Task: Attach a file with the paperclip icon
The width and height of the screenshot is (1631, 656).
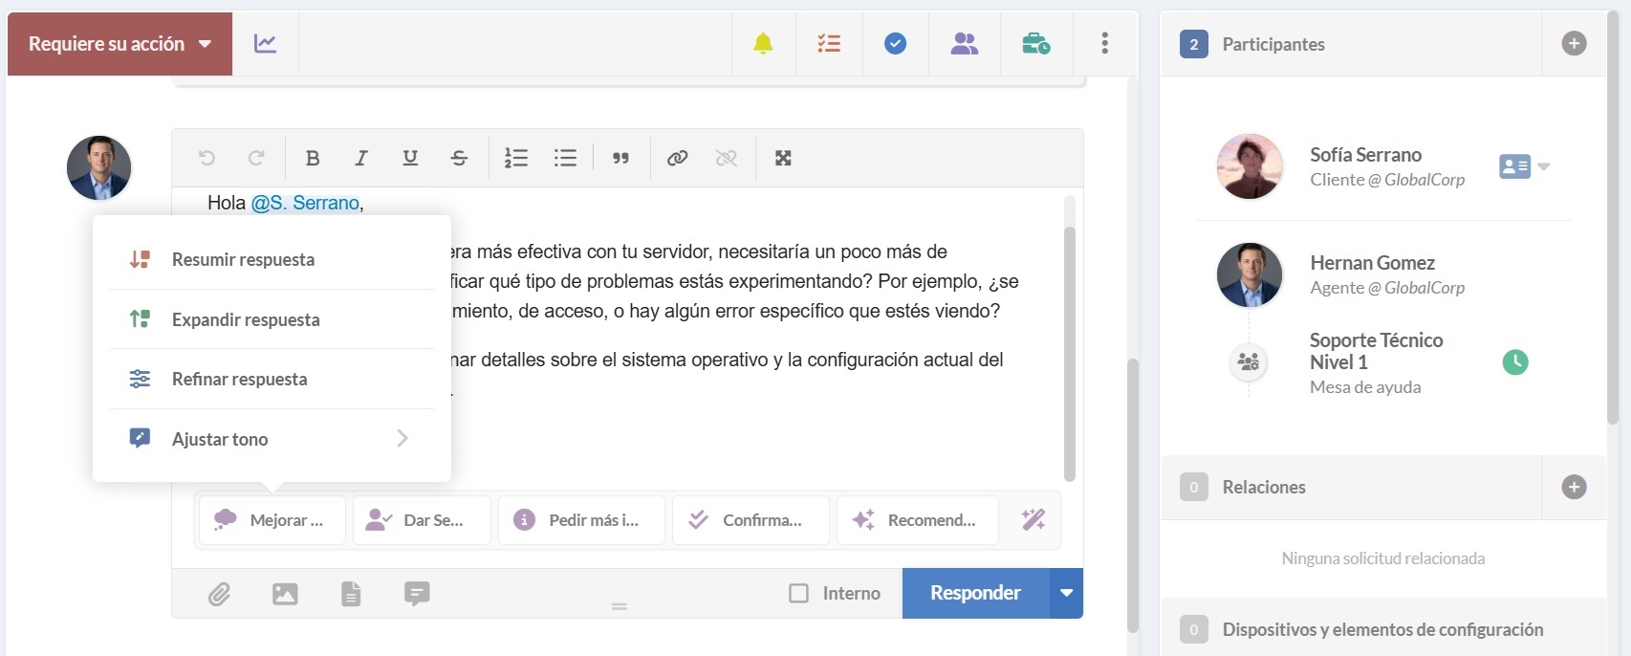Action: [220, 594]
